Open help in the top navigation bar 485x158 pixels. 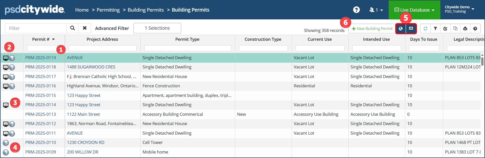[356, 10]
